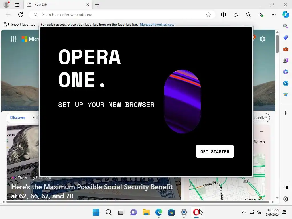Click the vertical page scrollbar thumb

tap(277, 44)
